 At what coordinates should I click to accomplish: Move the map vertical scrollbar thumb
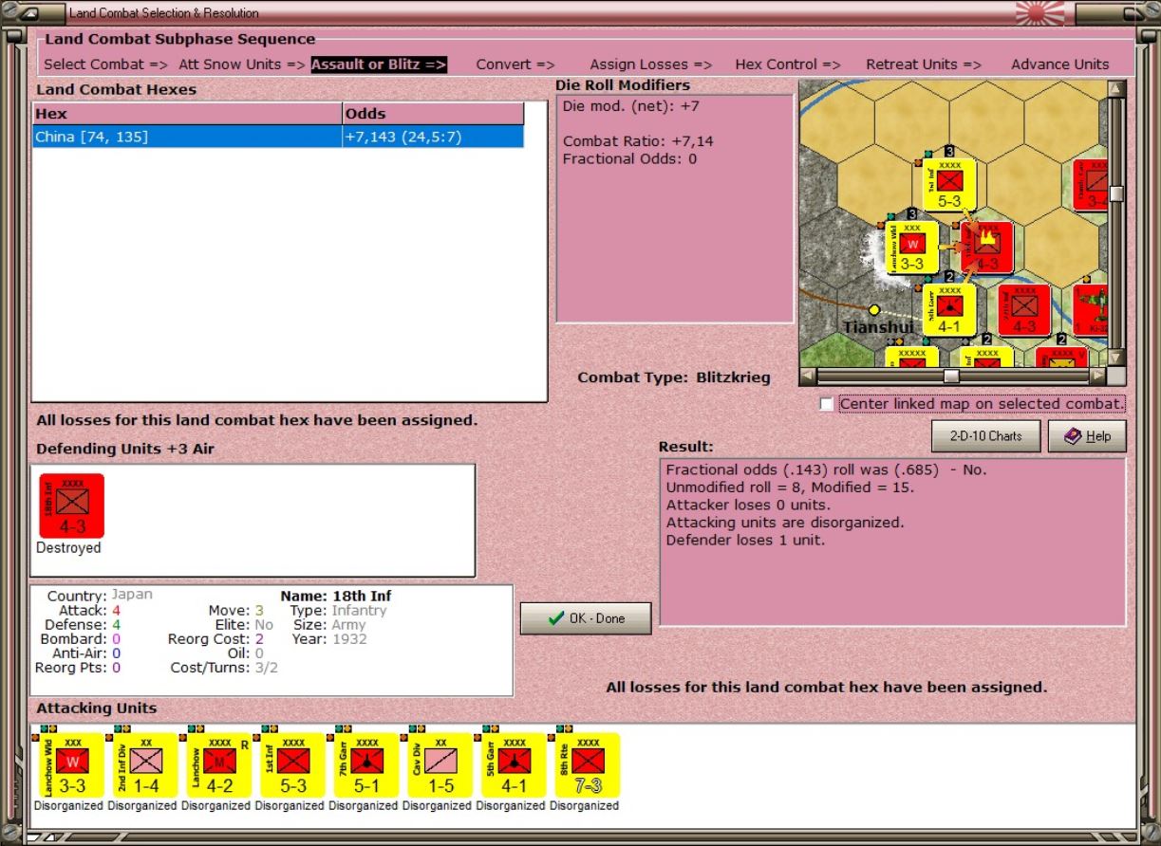(x=1116, y=193)
